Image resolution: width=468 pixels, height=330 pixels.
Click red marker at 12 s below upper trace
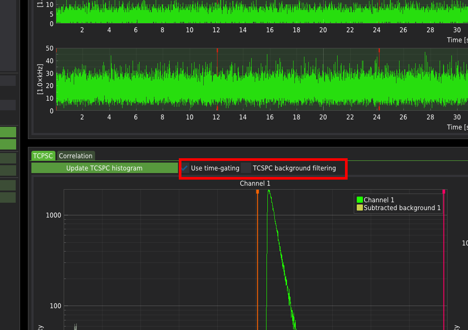(217, 23)
